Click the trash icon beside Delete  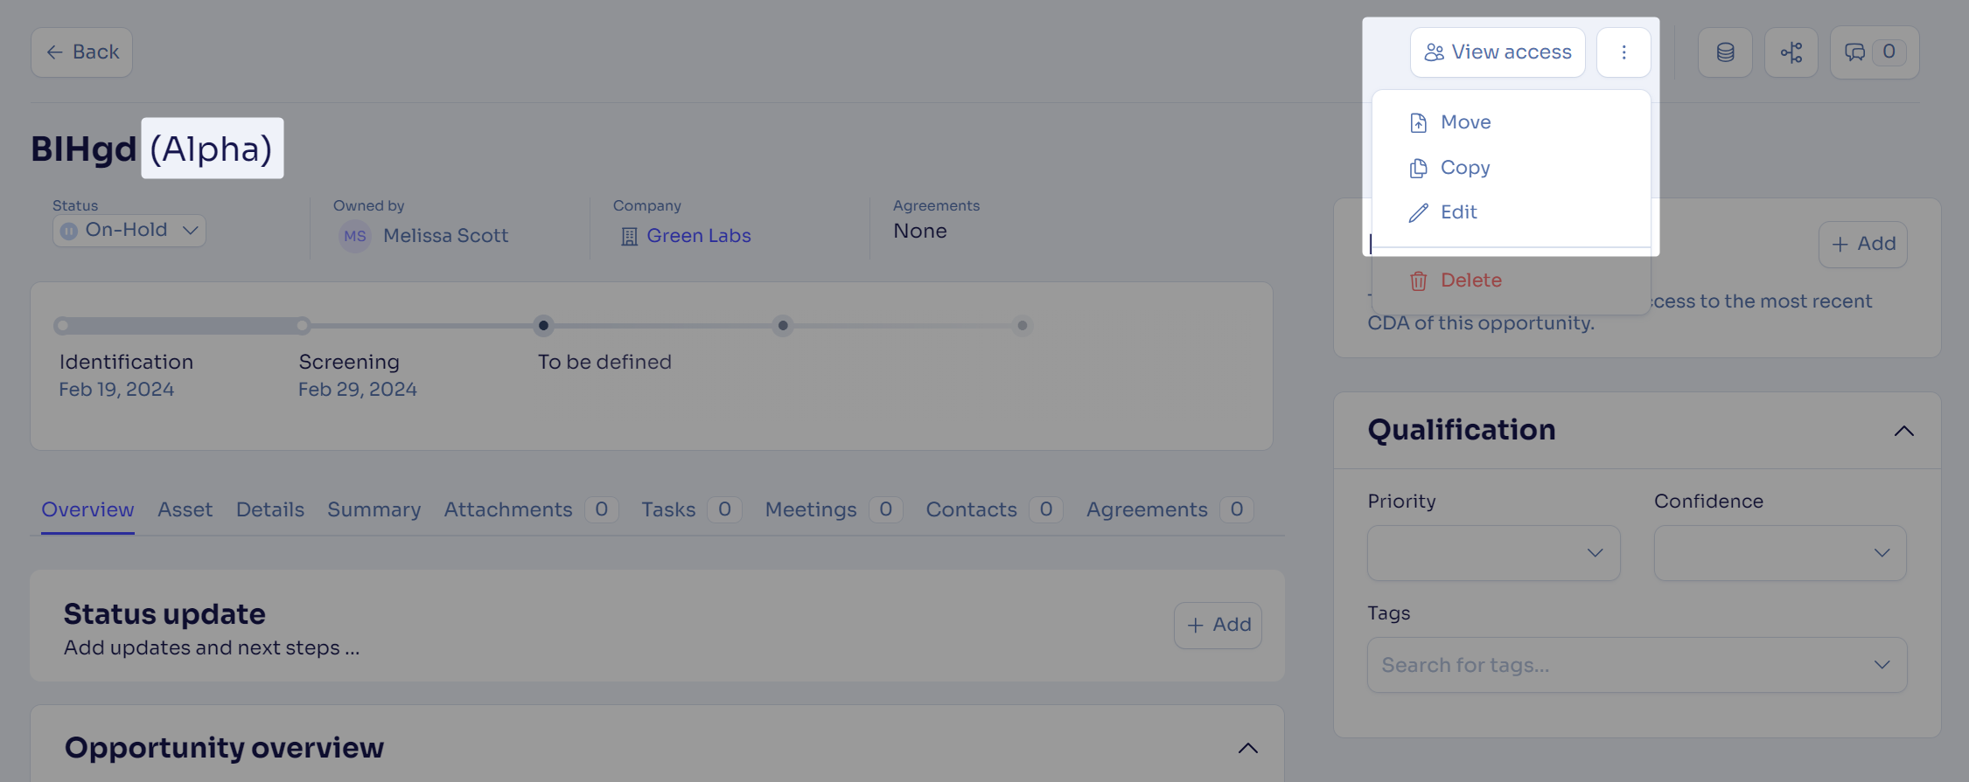pos(1418,280)
